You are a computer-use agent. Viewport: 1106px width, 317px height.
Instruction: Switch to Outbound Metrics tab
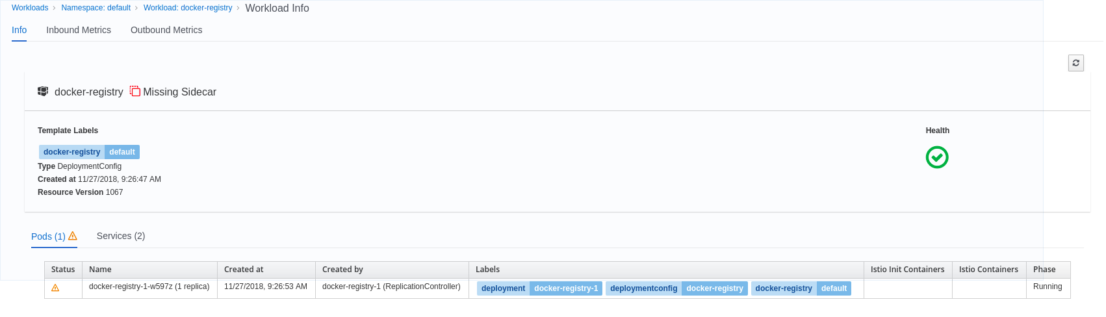point(166,30)
